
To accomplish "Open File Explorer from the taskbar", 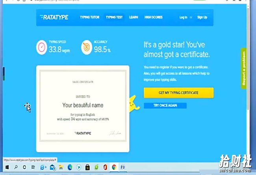I will point(61,168).
